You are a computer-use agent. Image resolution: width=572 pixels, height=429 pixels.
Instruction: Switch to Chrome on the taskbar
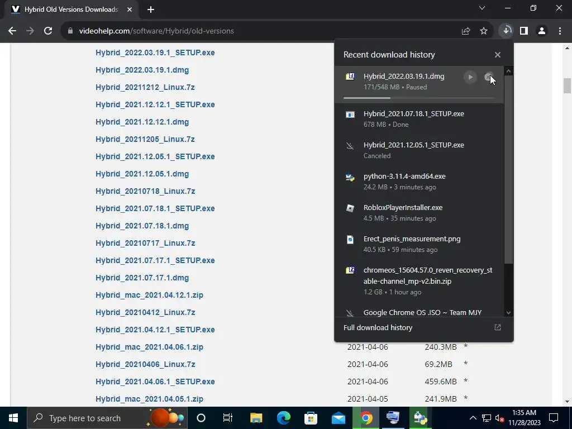pos(366,418)
